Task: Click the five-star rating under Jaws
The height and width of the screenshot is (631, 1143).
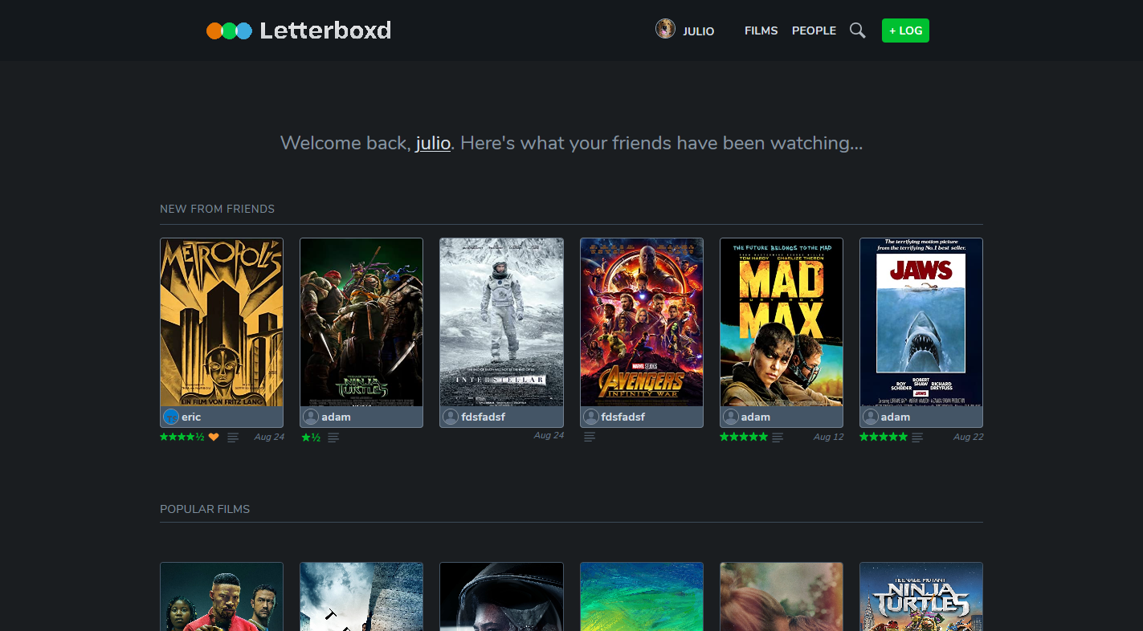Action: point(884,437)
